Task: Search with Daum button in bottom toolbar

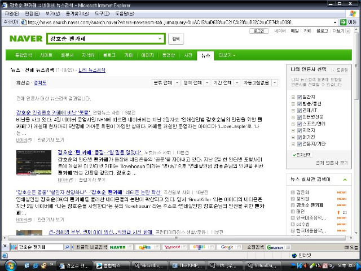Action: tap(144, 247)
